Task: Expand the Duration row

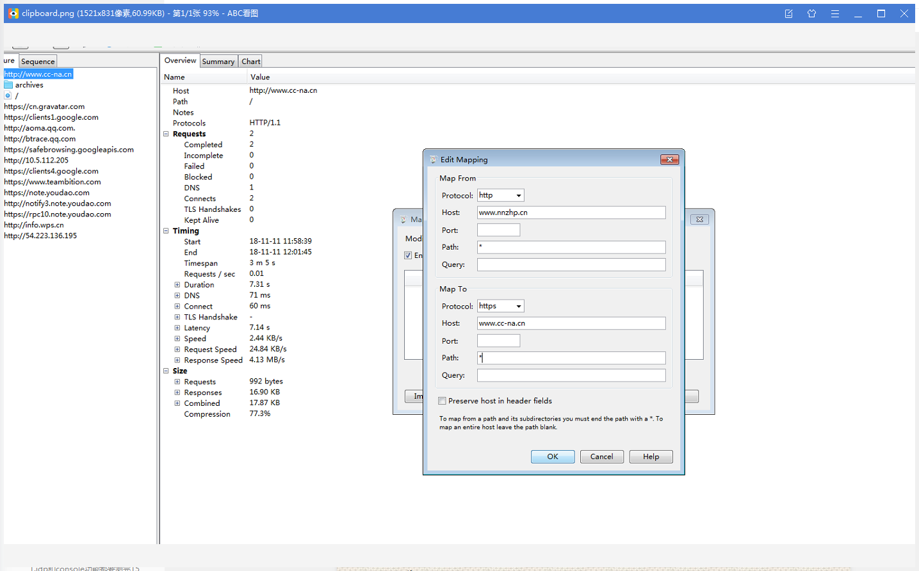Action: [x=177, y=285]
